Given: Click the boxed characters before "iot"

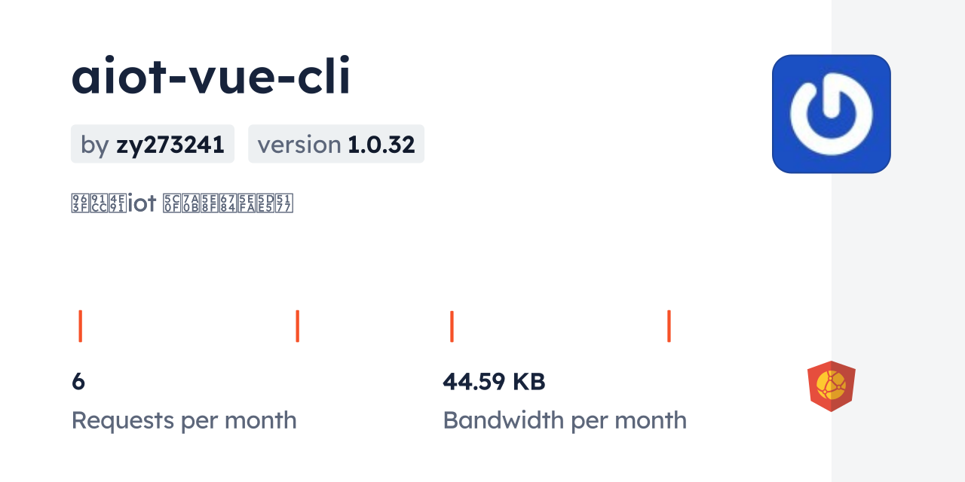Looking at the screenshot, I should pyautogui.click(x=97, y=203).
